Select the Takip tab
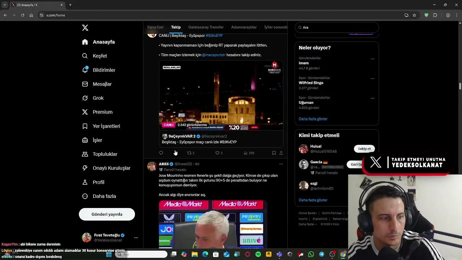 [176, 27]
